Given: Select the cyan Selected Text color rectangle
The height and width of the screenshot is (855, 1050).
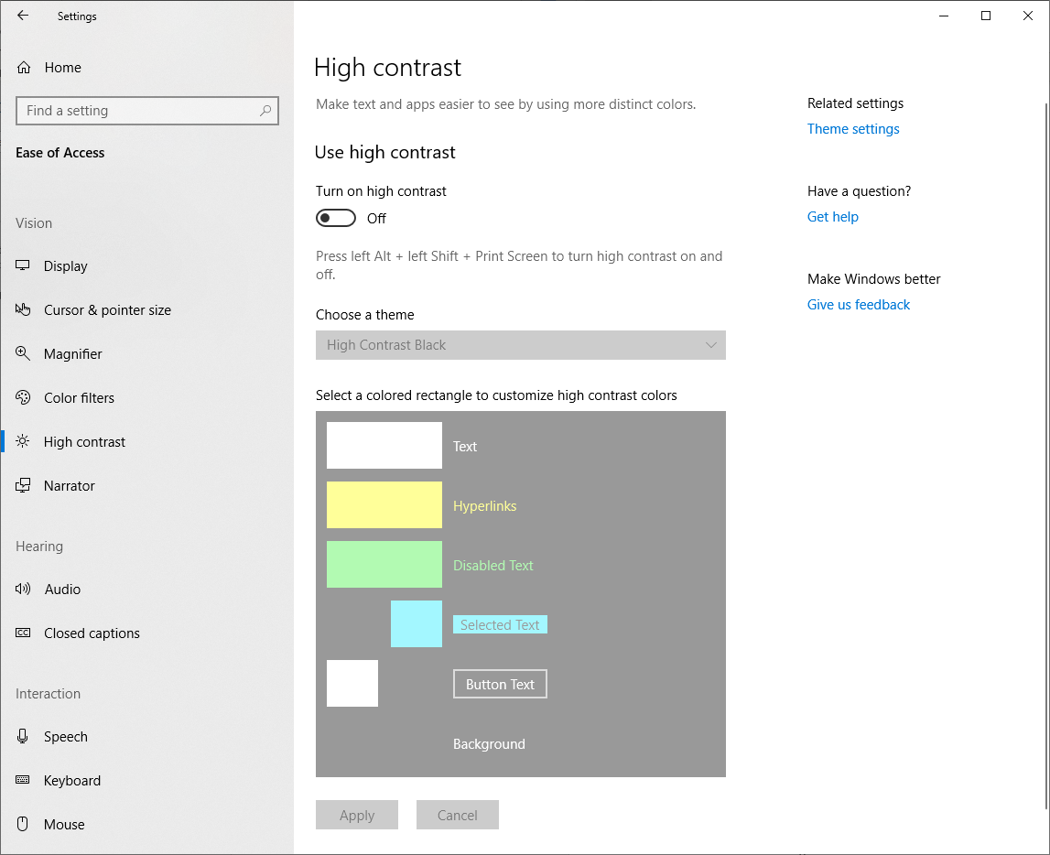Looking at the screenshot, I should (417, 624).
